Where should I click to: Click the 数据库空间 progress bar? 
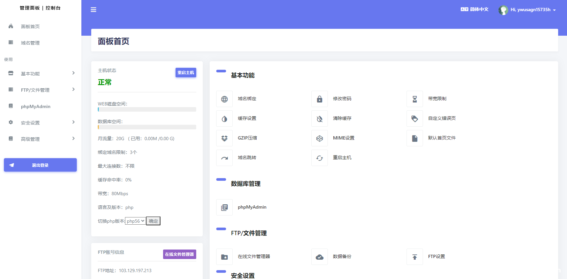[x=147, y=127]
